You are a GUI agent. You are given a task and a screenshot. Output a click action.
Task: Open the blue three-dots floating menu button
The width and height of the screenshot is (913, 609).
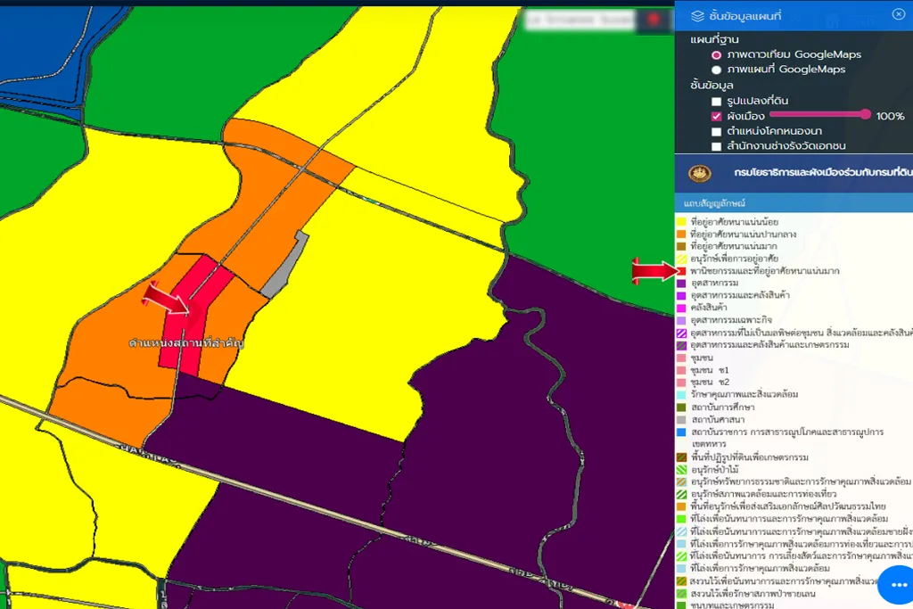tap(899, 584)
